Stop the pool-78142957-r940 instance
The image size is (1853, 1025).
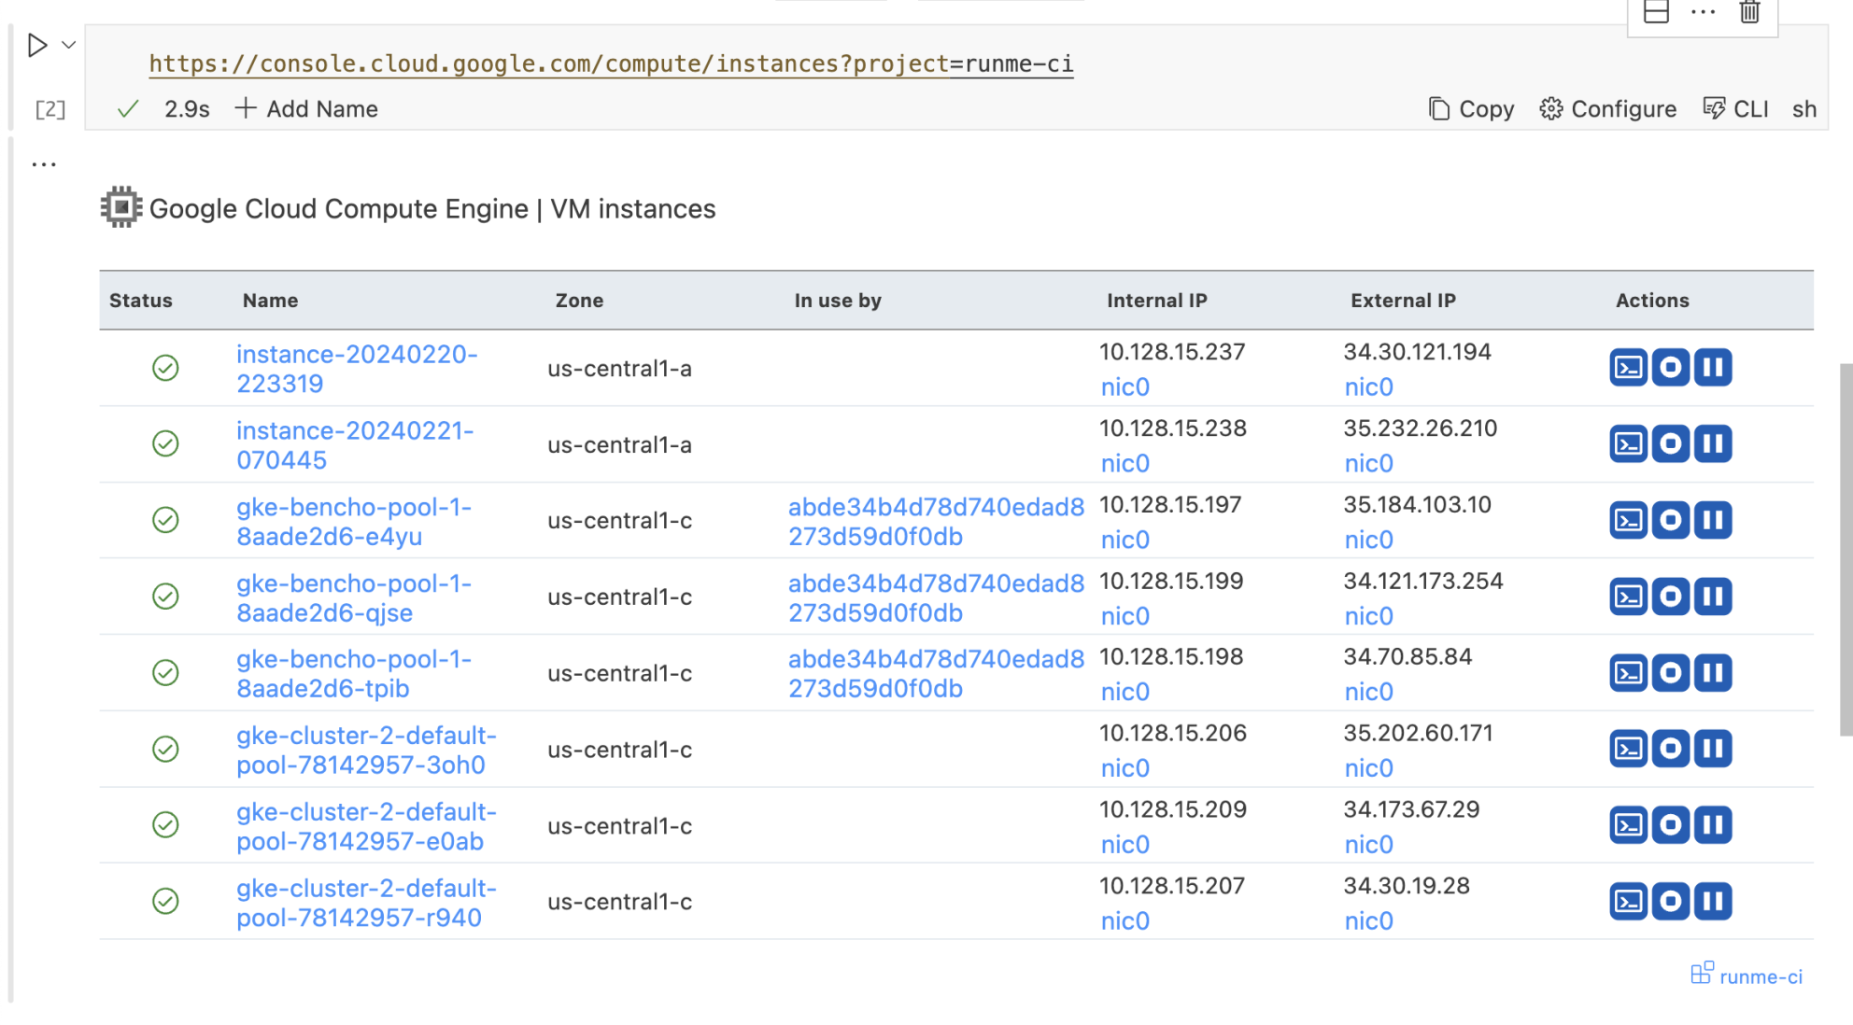point(1670,902)
